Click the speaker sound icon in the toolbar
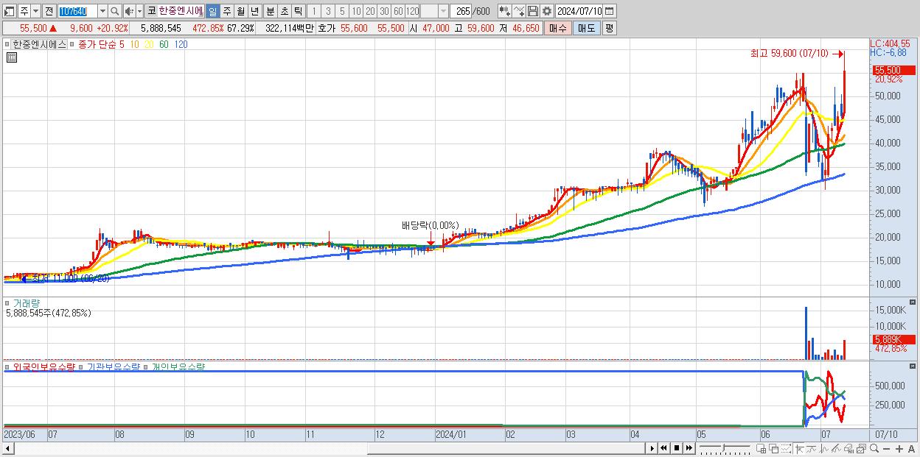Image resolution: width=920 pixels, height=457 pixels. coord(129,11)
